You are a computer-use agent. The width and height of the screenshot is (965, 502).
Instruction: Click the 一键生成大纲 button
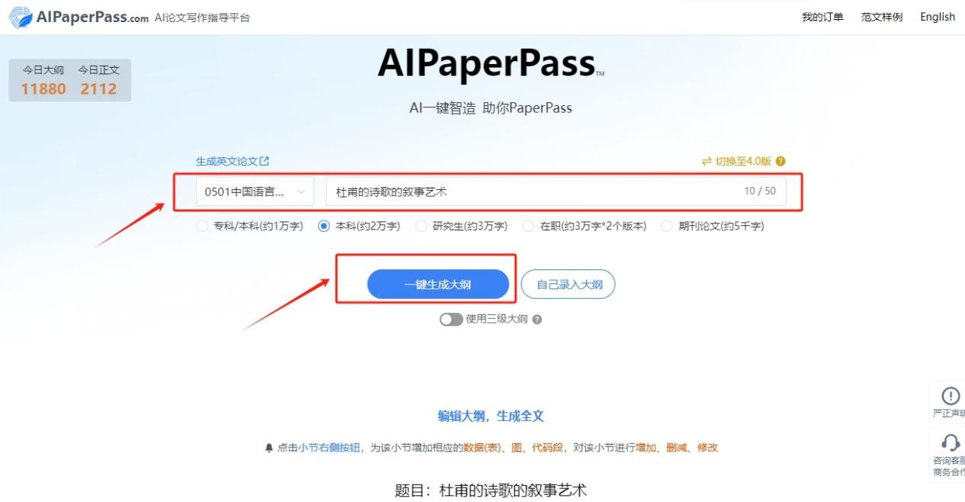point(438,285)
